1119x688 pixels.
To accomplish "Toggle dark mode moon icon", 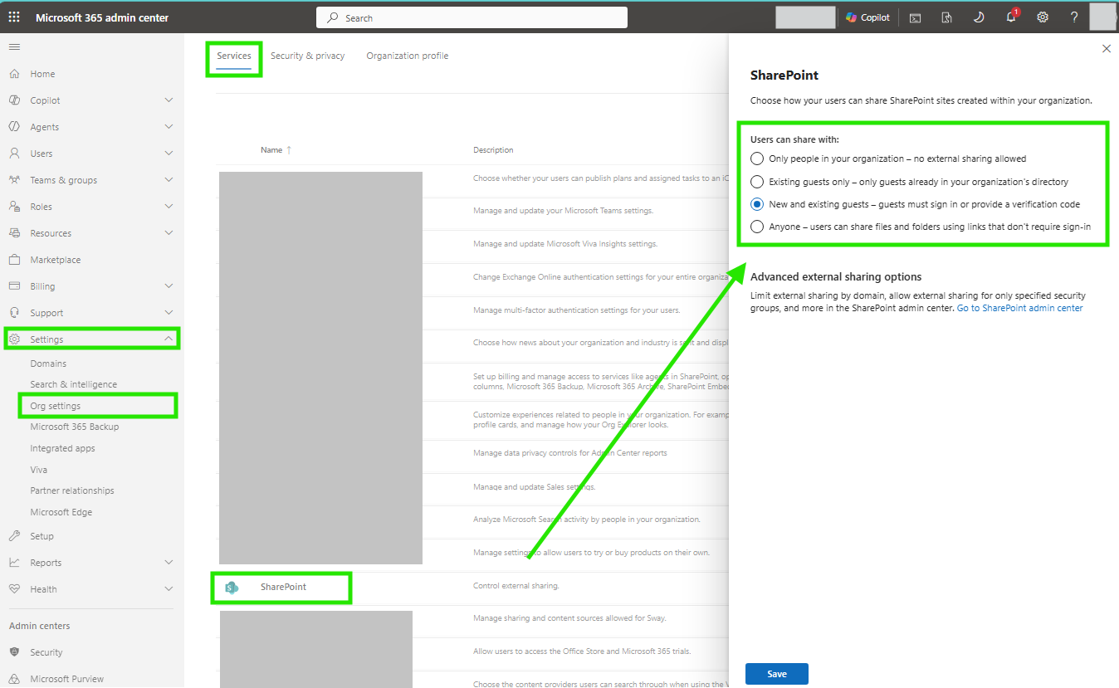I will 979,17.
